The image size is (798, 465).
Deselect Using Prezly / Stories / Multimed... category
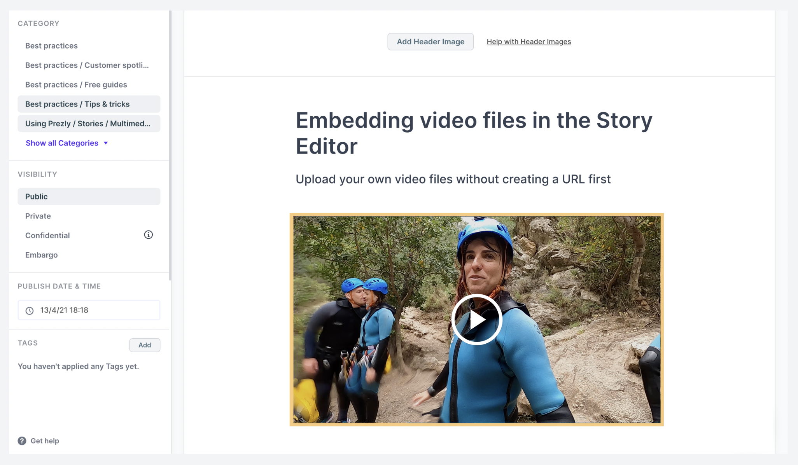89,124
